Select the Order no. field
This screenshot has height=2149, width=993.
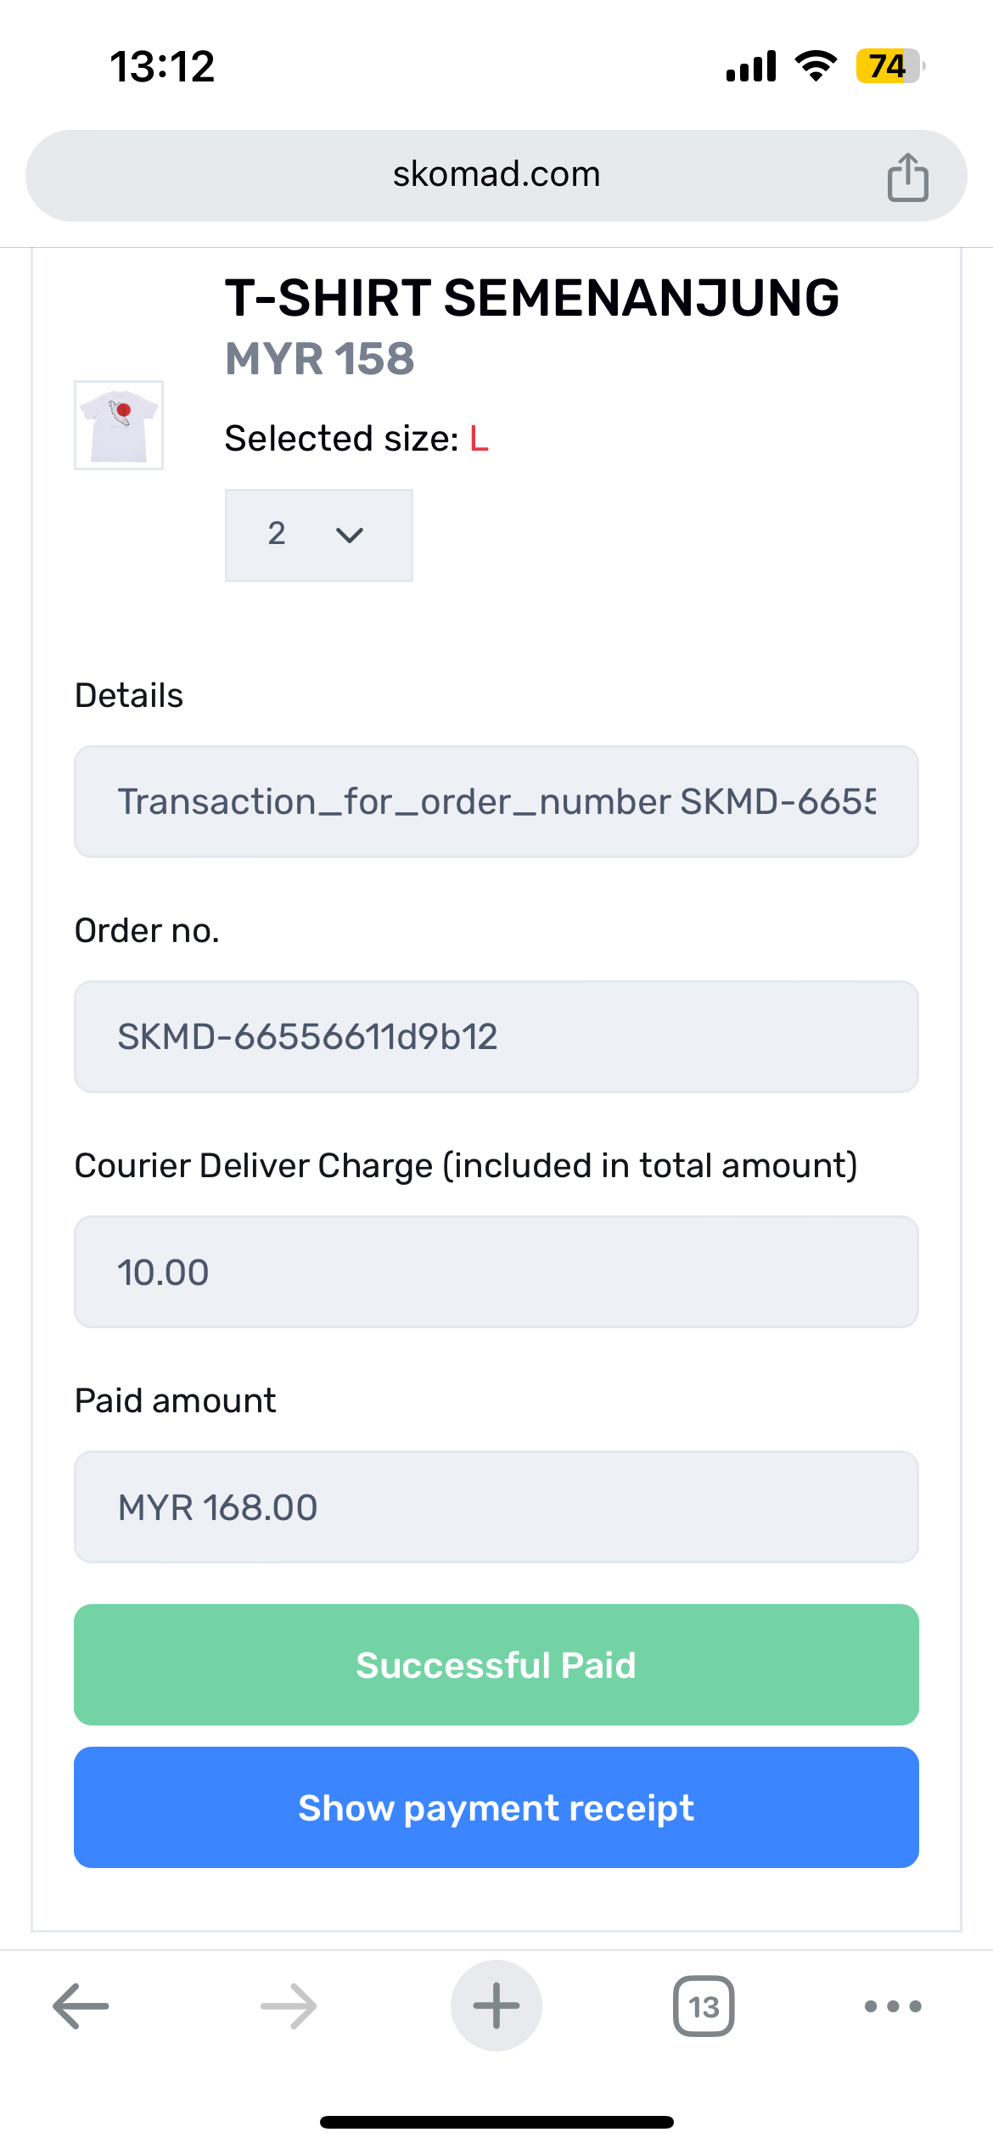tap(496, 1036)
